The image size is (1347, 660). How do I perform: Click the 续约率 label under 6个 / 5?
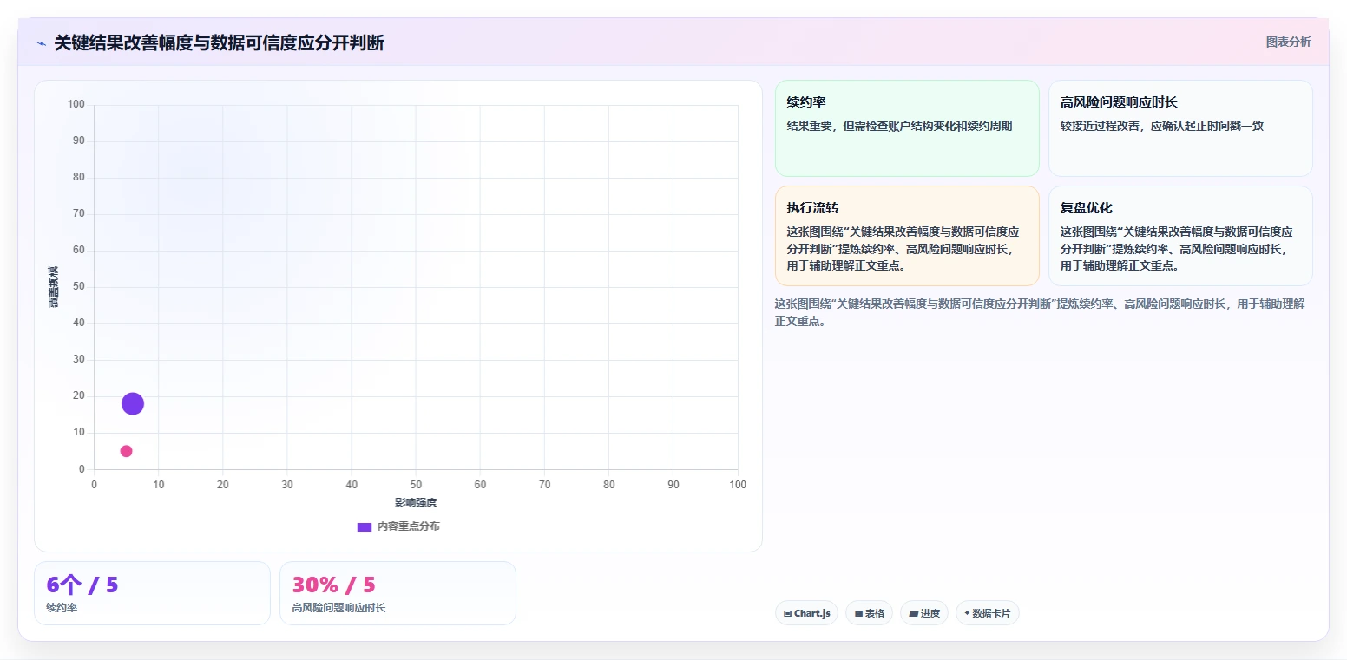click(62, 608)
